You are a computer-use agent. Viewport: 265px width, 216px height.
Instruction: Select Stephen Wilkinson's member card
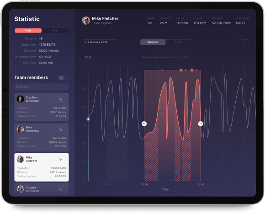pyautogui.click(x=42, y=107)
